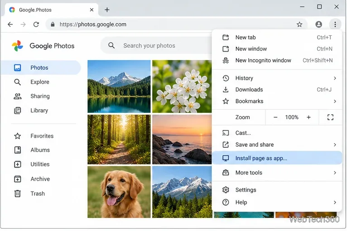Expand the Bookmarks submenu
This screenshot has width=347, height=231.
point(277,101)
